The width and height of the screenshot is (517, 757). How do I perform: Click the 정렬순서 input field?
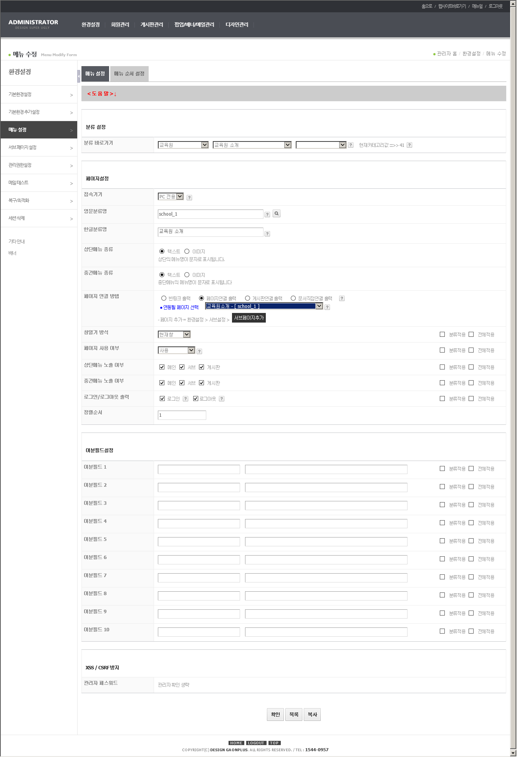tap(182, 415)
